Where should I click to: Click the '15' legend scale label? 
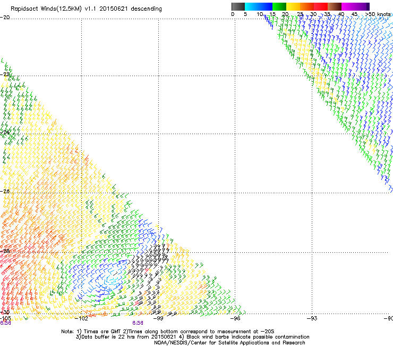coord(272,14)
